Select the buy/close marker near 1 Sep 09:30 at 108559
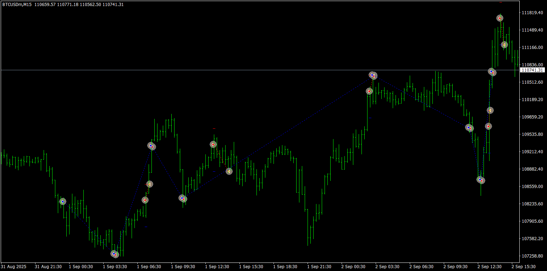 [183, 198]
